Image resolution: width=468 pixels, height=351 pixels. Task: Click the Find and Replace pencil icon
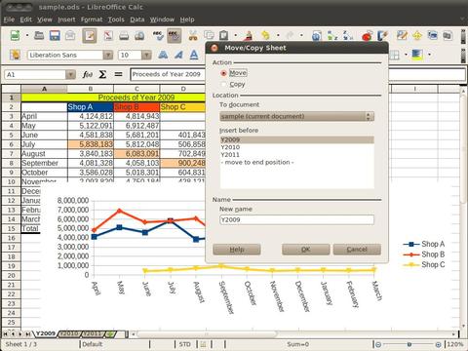pos(402,35)
